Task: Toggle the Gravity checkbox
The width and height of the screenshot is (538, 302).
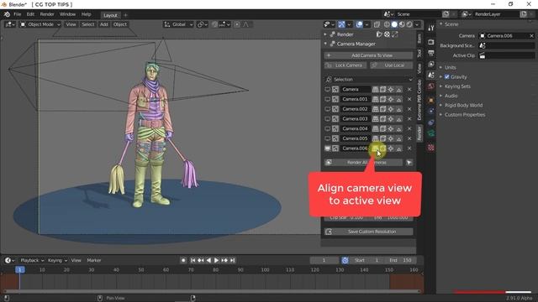Action: click(446, 76)
